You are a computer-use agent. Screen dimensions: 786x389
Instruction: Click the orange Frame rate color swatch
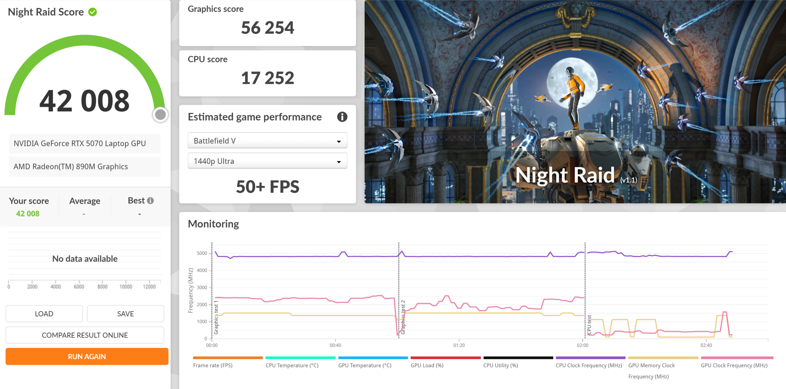pos(228,358)
